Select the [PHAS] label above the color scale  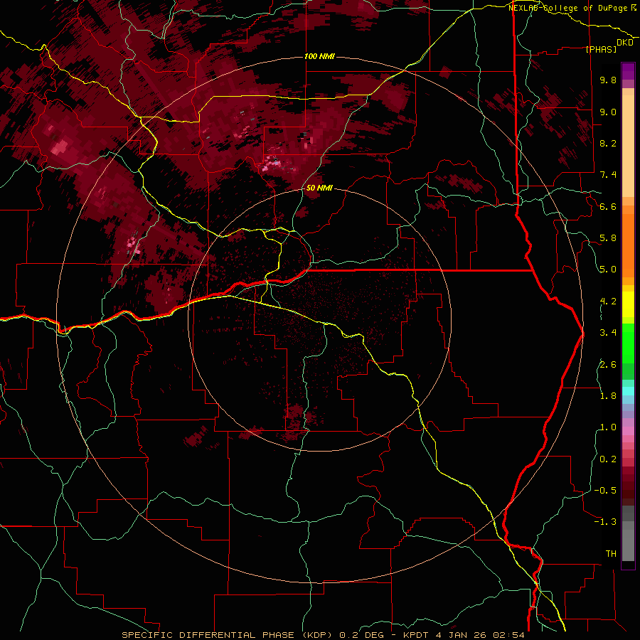[x=601, y=49]
